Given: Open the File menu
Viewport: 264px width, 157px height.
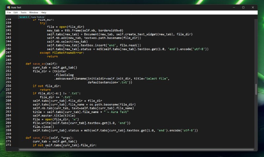Looking at the screenshot, I should coord(9,13).
